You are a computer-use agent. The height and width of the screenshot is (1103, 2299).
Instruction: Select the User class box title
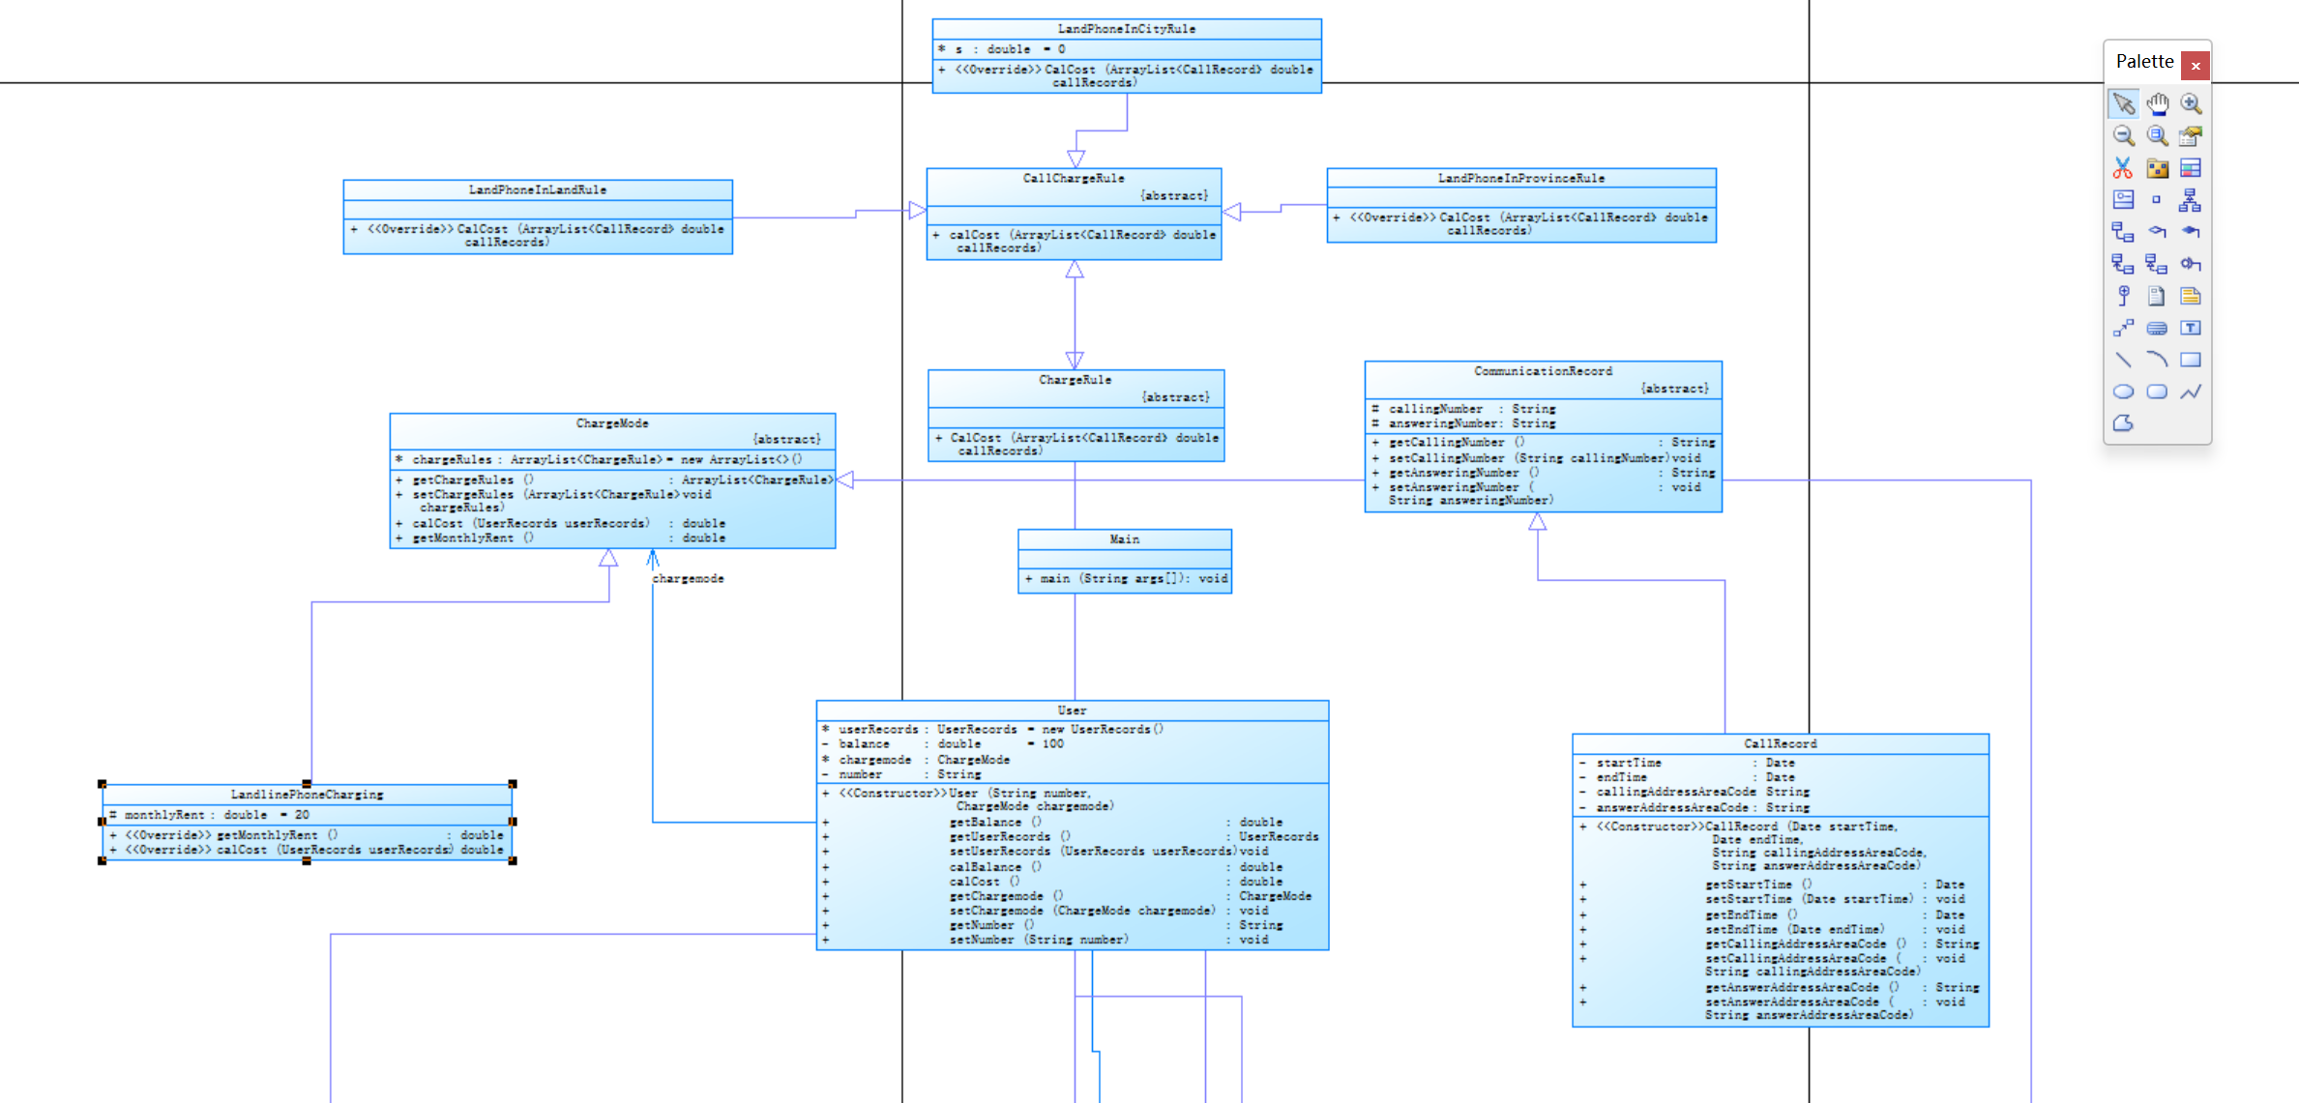tap(1072, 711)
